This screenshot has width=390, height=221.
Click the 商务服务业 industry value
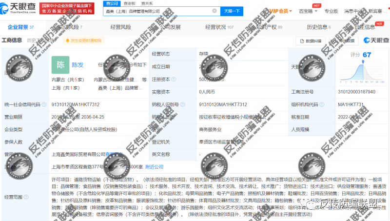210,129
